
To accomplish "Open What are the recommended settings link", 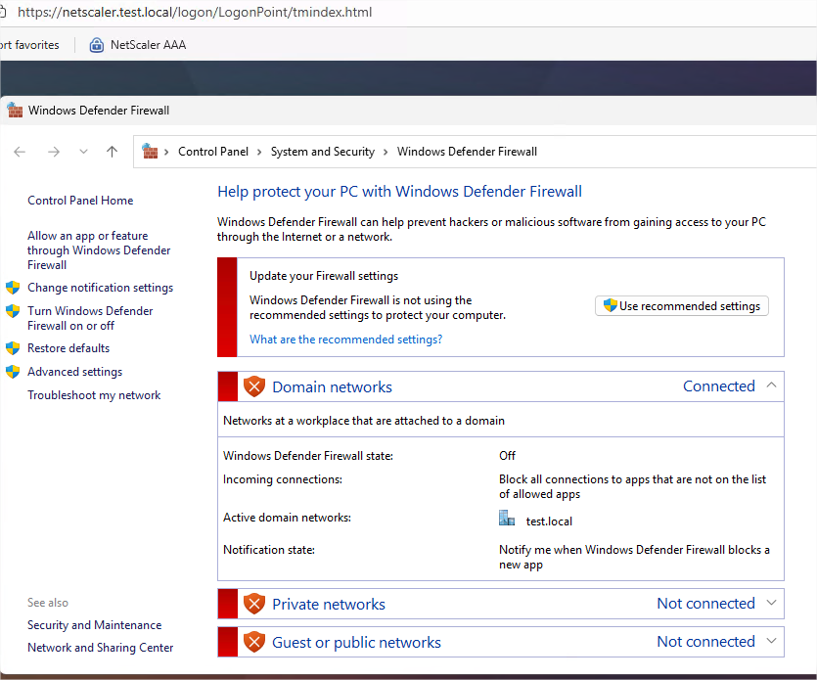I will [346, 340].
